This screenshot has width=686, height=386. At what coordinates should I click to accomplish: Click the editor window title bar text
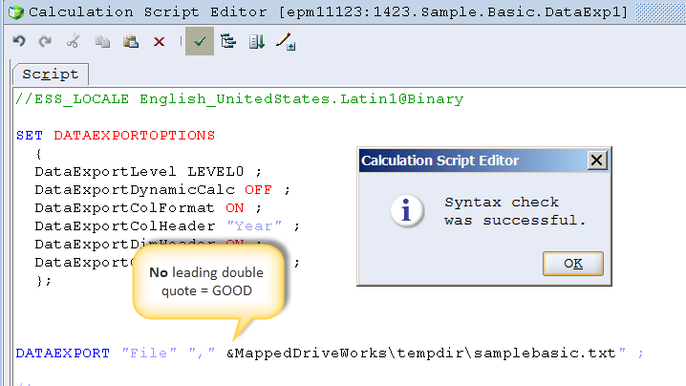(328, 11)
